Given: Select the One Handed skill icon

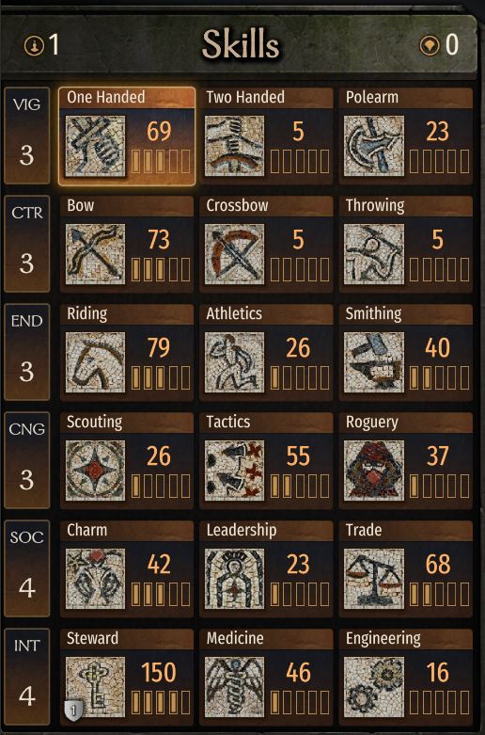Looking at the screenshot, I should (x=95, y=146).
